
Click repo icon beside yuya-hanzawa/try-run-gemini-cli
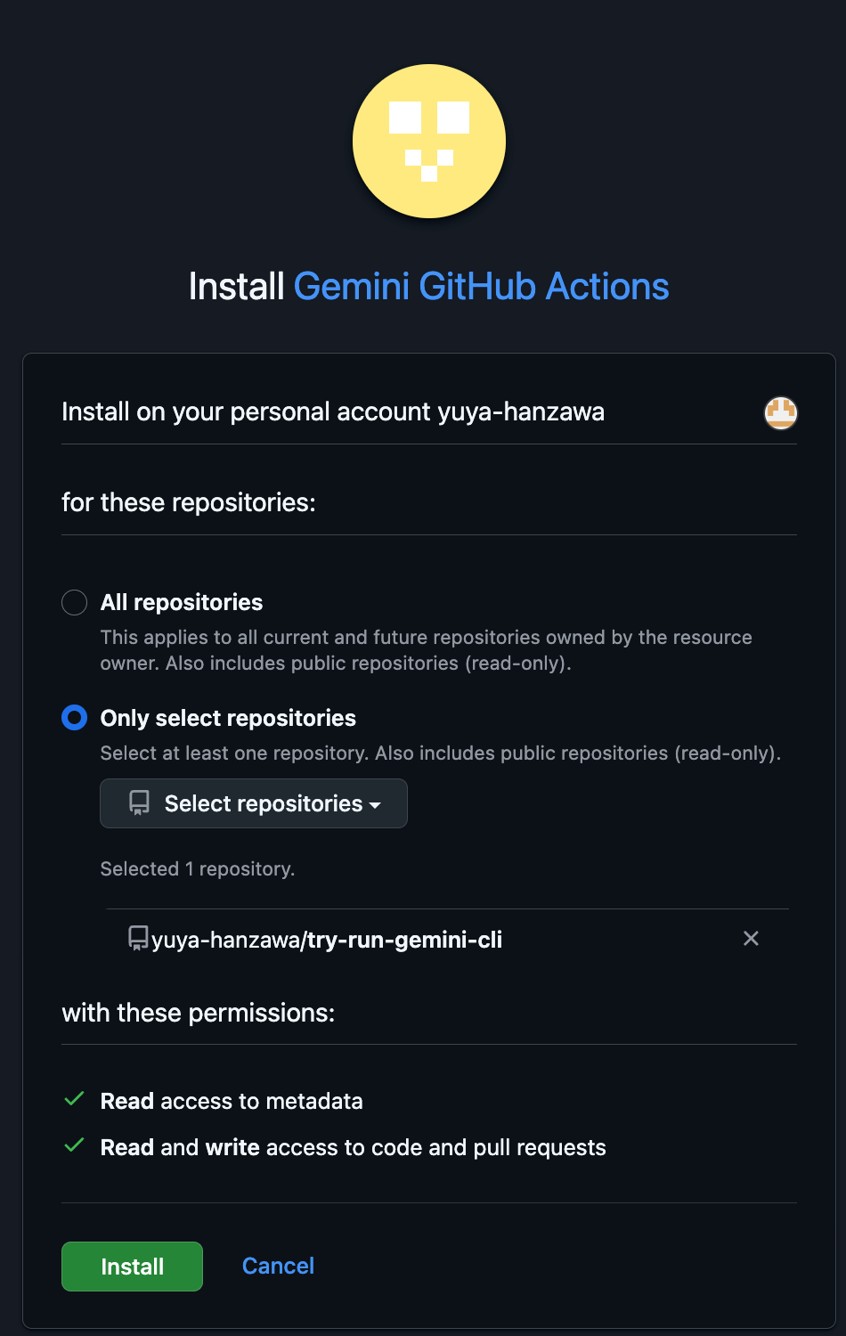138,939
